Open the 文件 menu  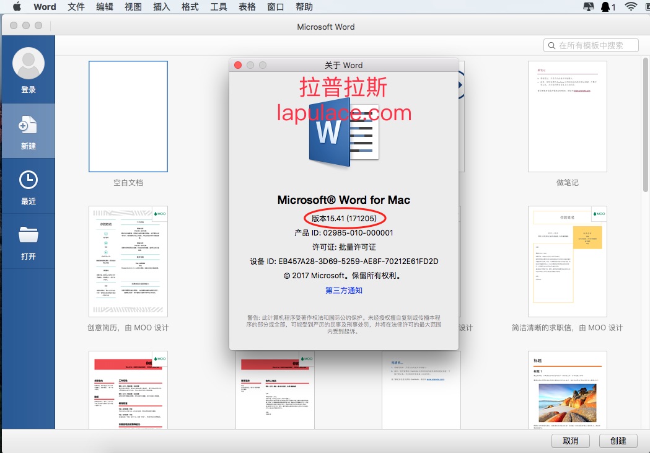[76, 7]
